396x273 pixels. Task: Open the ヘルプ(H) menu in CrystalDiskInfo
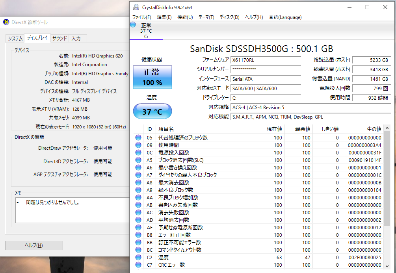(254, 17)
